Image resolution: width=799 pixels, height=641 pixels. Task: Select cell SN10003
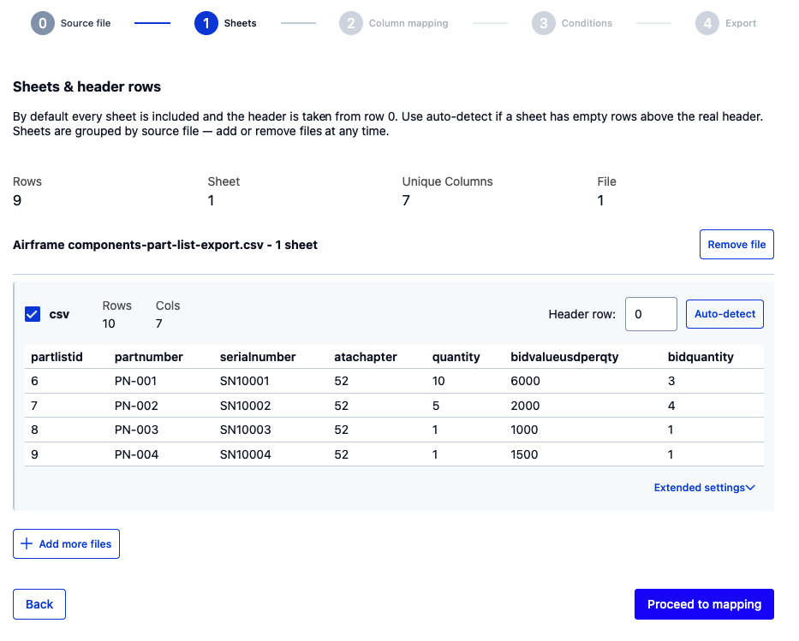(246, 430)
